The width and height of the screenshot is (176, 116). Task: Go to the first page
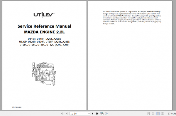[x=62, y=114]
